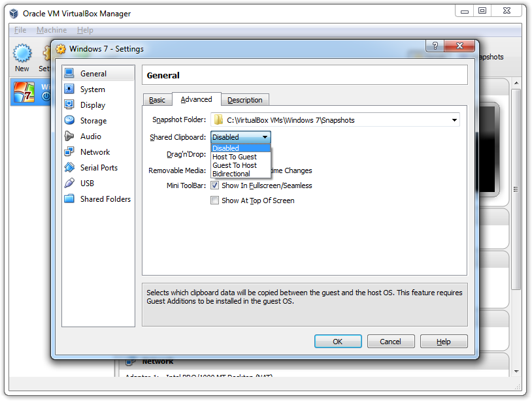532x401 pixels.
Task: Click the New toolbar icon
Action: click(x=22, y=55)
